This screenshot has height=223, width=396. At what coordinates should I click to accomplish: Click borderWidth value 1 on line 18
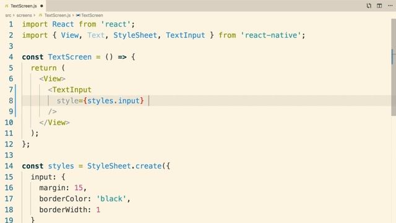98,209
